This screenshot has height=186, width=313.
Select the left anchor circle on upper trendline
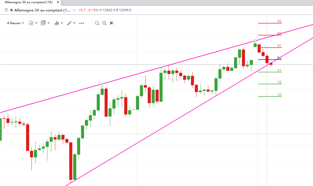[102, 84]
